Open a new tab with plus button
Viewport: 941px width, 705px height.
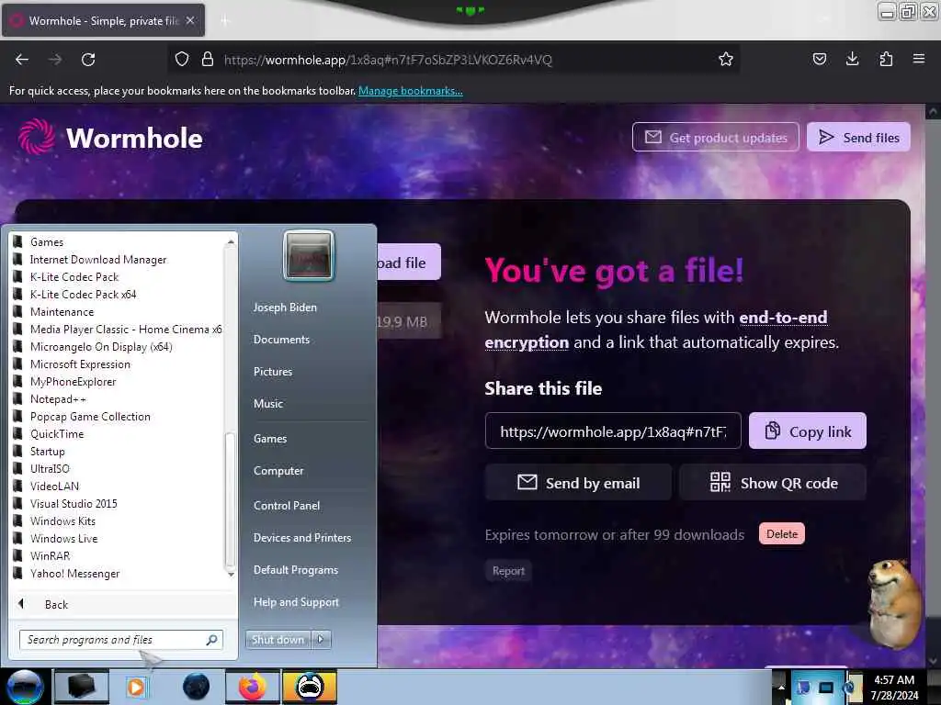point(224,21)
